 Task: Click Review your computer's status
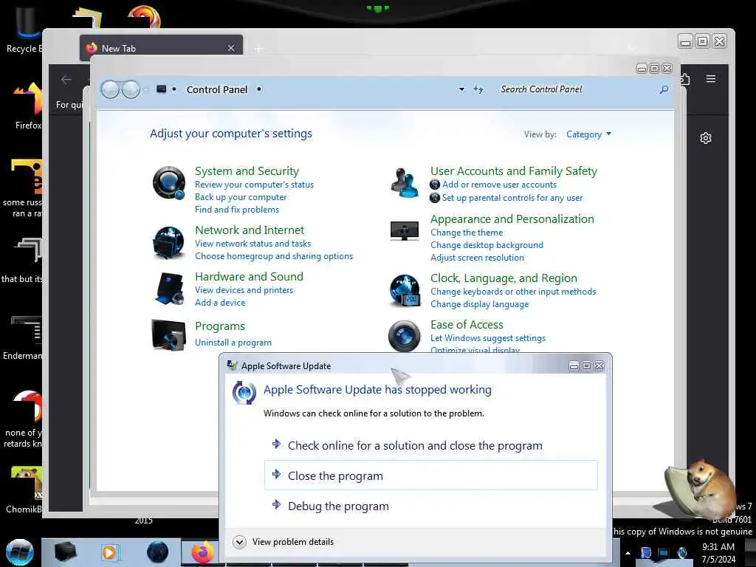pos(254,185)
